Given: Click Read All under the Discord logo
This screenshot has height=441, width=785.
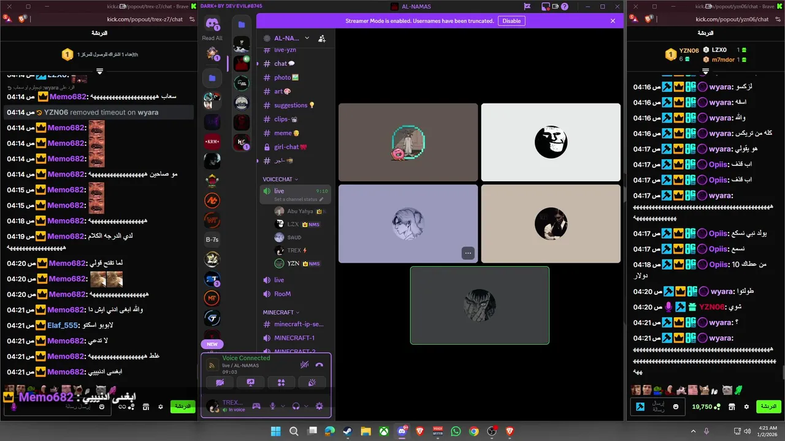Looking at the screenshot, I should tap(212, 38).
